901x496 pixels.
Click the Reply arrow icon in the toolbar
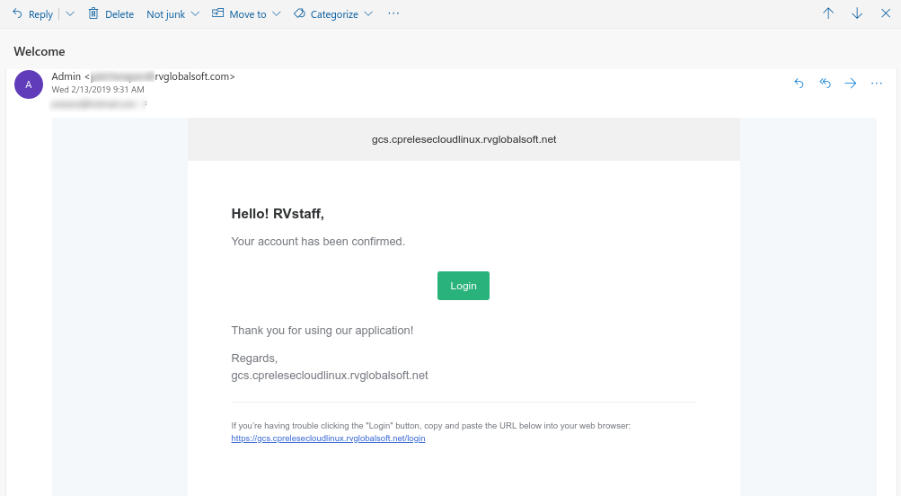pos(17,13)
